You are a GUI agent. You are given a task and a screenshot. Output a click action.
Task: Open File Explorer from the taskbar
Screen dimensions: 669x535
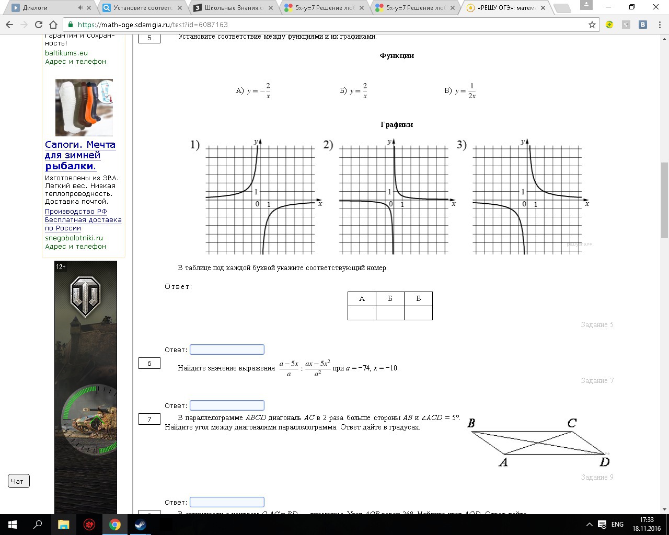click(63, 525)
